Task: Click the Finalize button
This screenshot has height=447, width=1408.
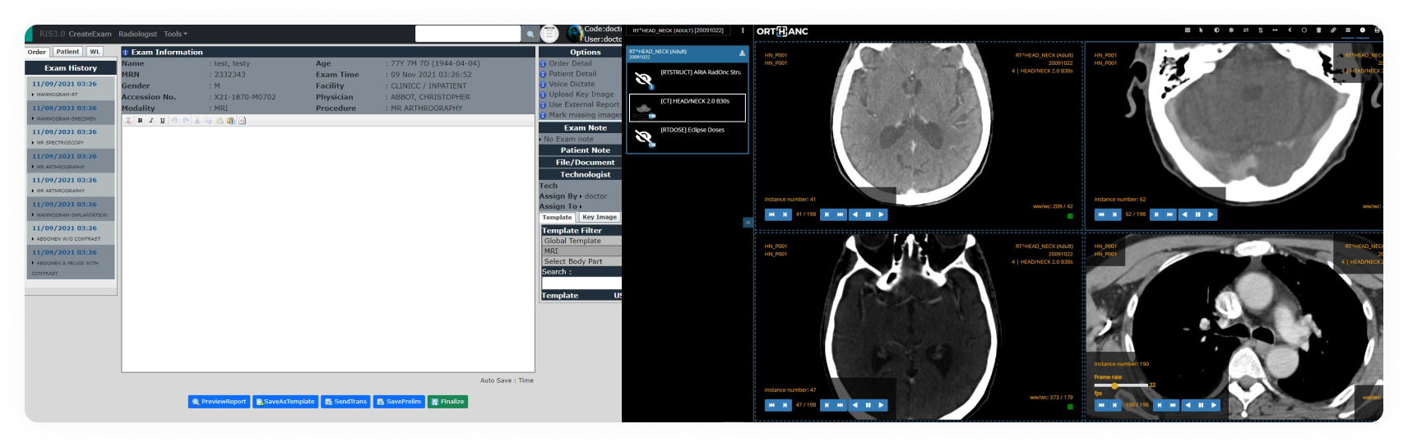Action: (x=447, y=402)
